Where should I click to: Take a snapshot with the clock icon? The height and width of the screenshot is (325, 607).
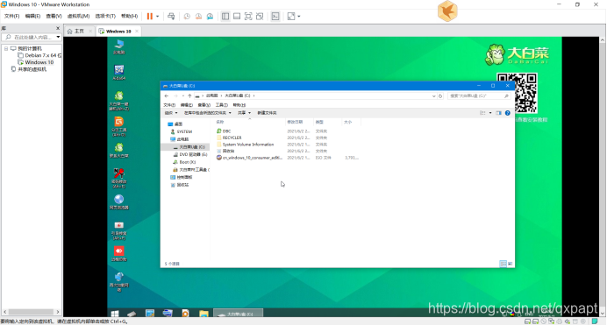click(x=187, y=17)
